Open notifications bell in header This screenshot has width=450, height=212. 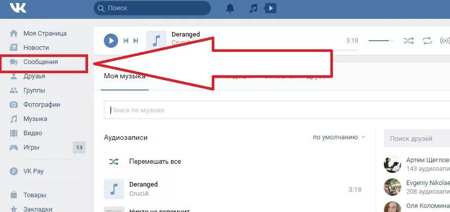(x=230, y=8)
